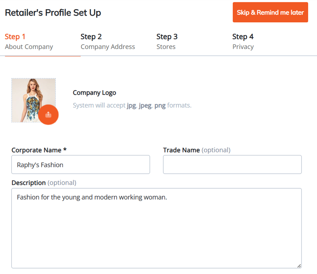317x274 pixels.
Task: Place cursor in the Description text area
Action: [156, 228]
